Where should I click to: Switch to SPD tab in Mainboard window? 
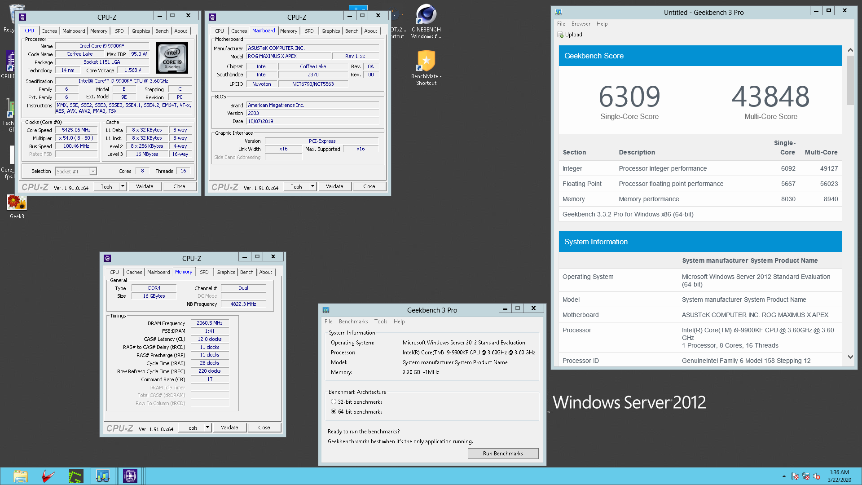[309, 31]
